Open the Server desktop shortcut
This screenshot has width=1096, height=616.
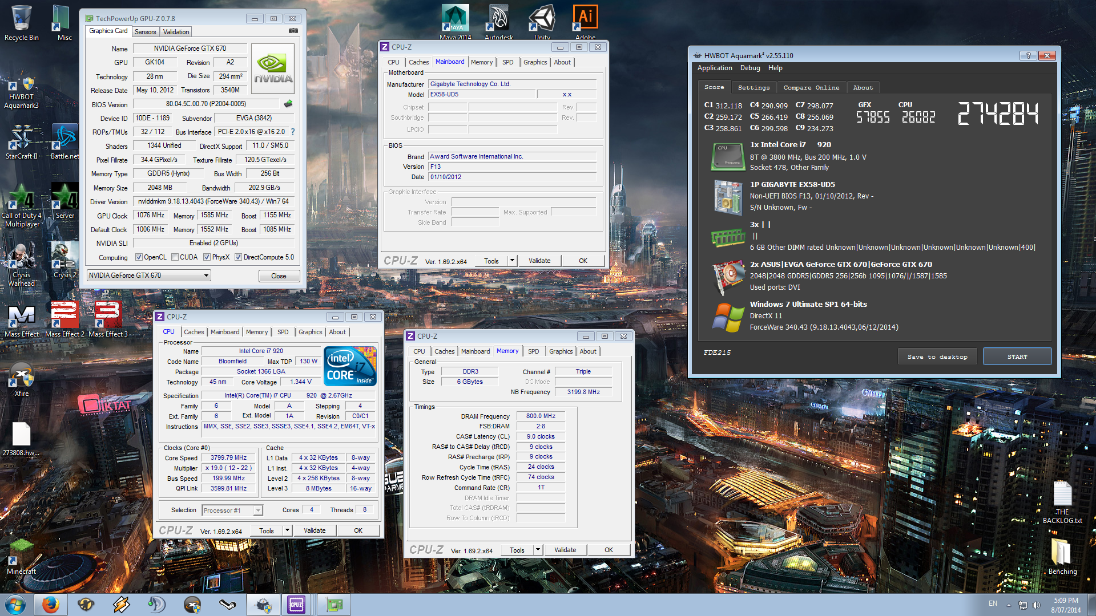click(x=65, y=201)
